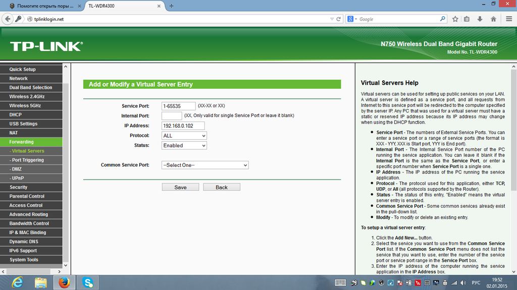Open the bookmarks list icon

click(x=467, y=19)
